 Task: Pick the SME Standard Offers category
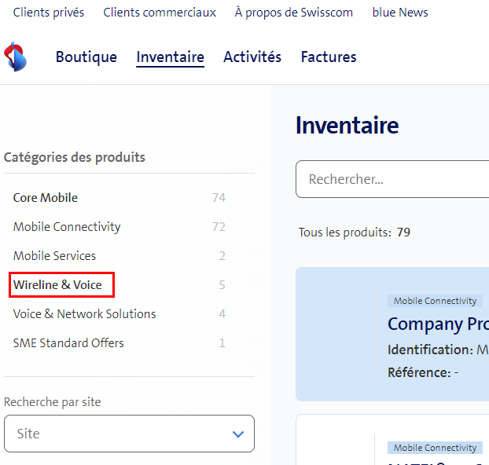(x=68, y=343)
